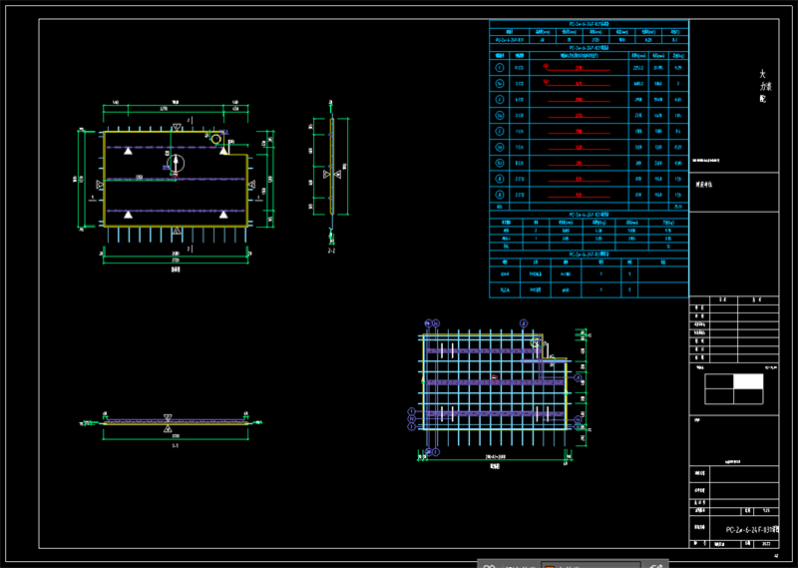Select the circled 3b marker in rebar table
This screenshot has width=798, height=568.
coord(500,163)
